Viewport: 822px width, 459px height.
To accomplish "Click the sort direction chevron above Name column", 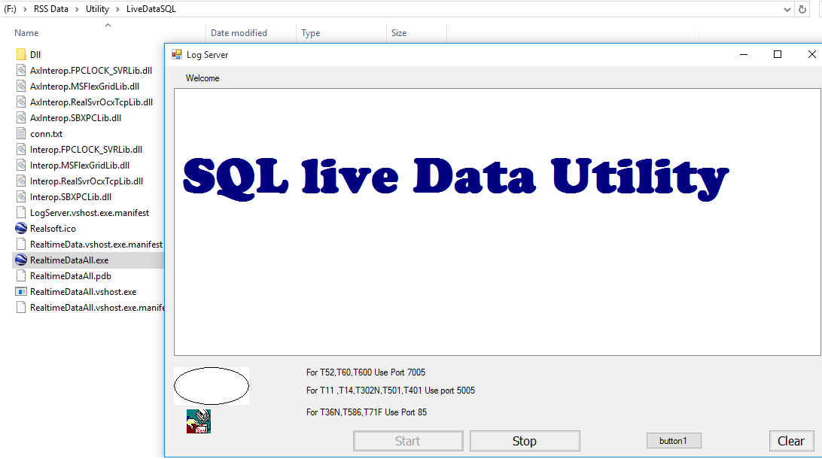I will click(108, 25).
